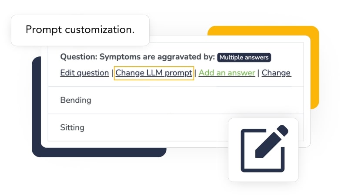Click the Symptoms are aggravated by text

157,57
